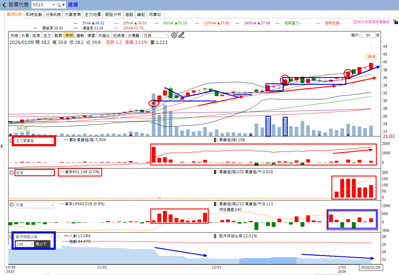399x275 pixels.
Task: Toggle the 融資 margin overlay button
Action: [x=58, y=35]
